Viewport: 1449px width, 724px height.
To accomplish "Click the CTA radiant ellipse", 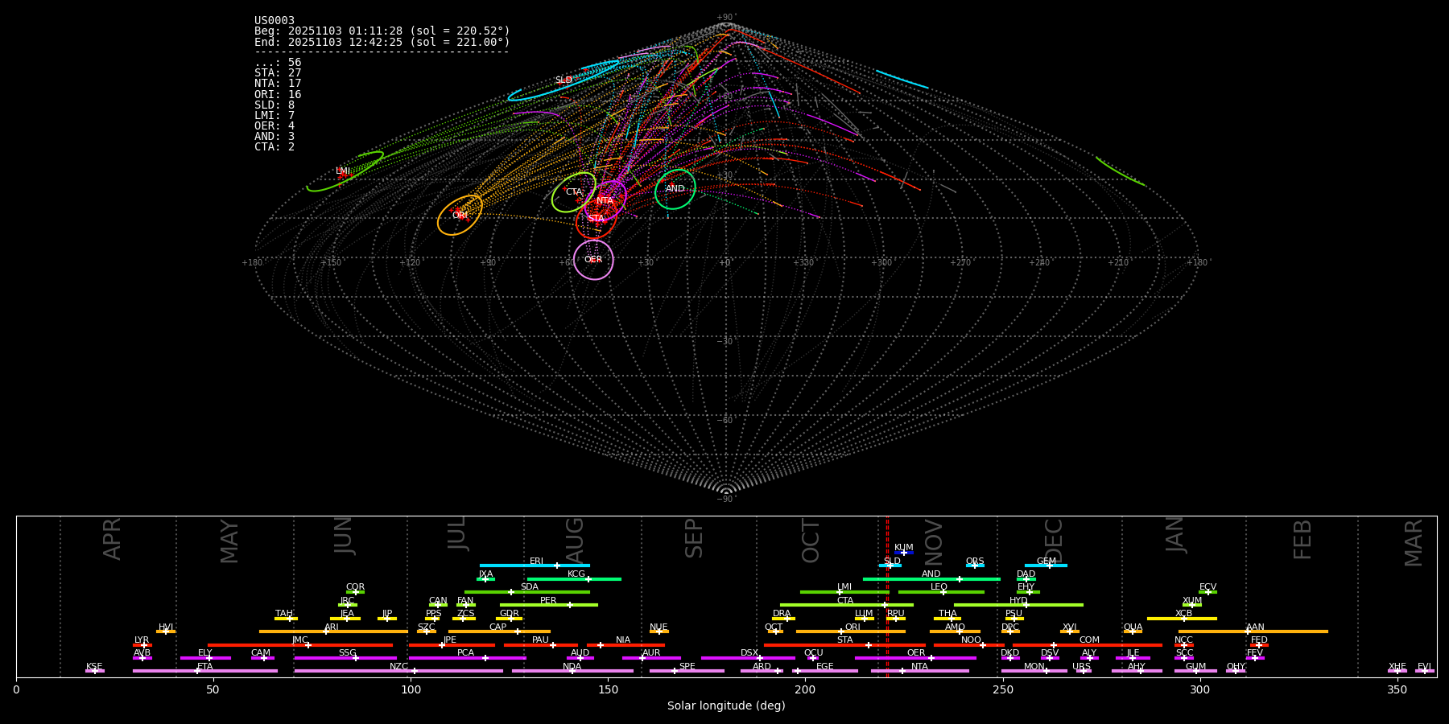I will (573, 192).
